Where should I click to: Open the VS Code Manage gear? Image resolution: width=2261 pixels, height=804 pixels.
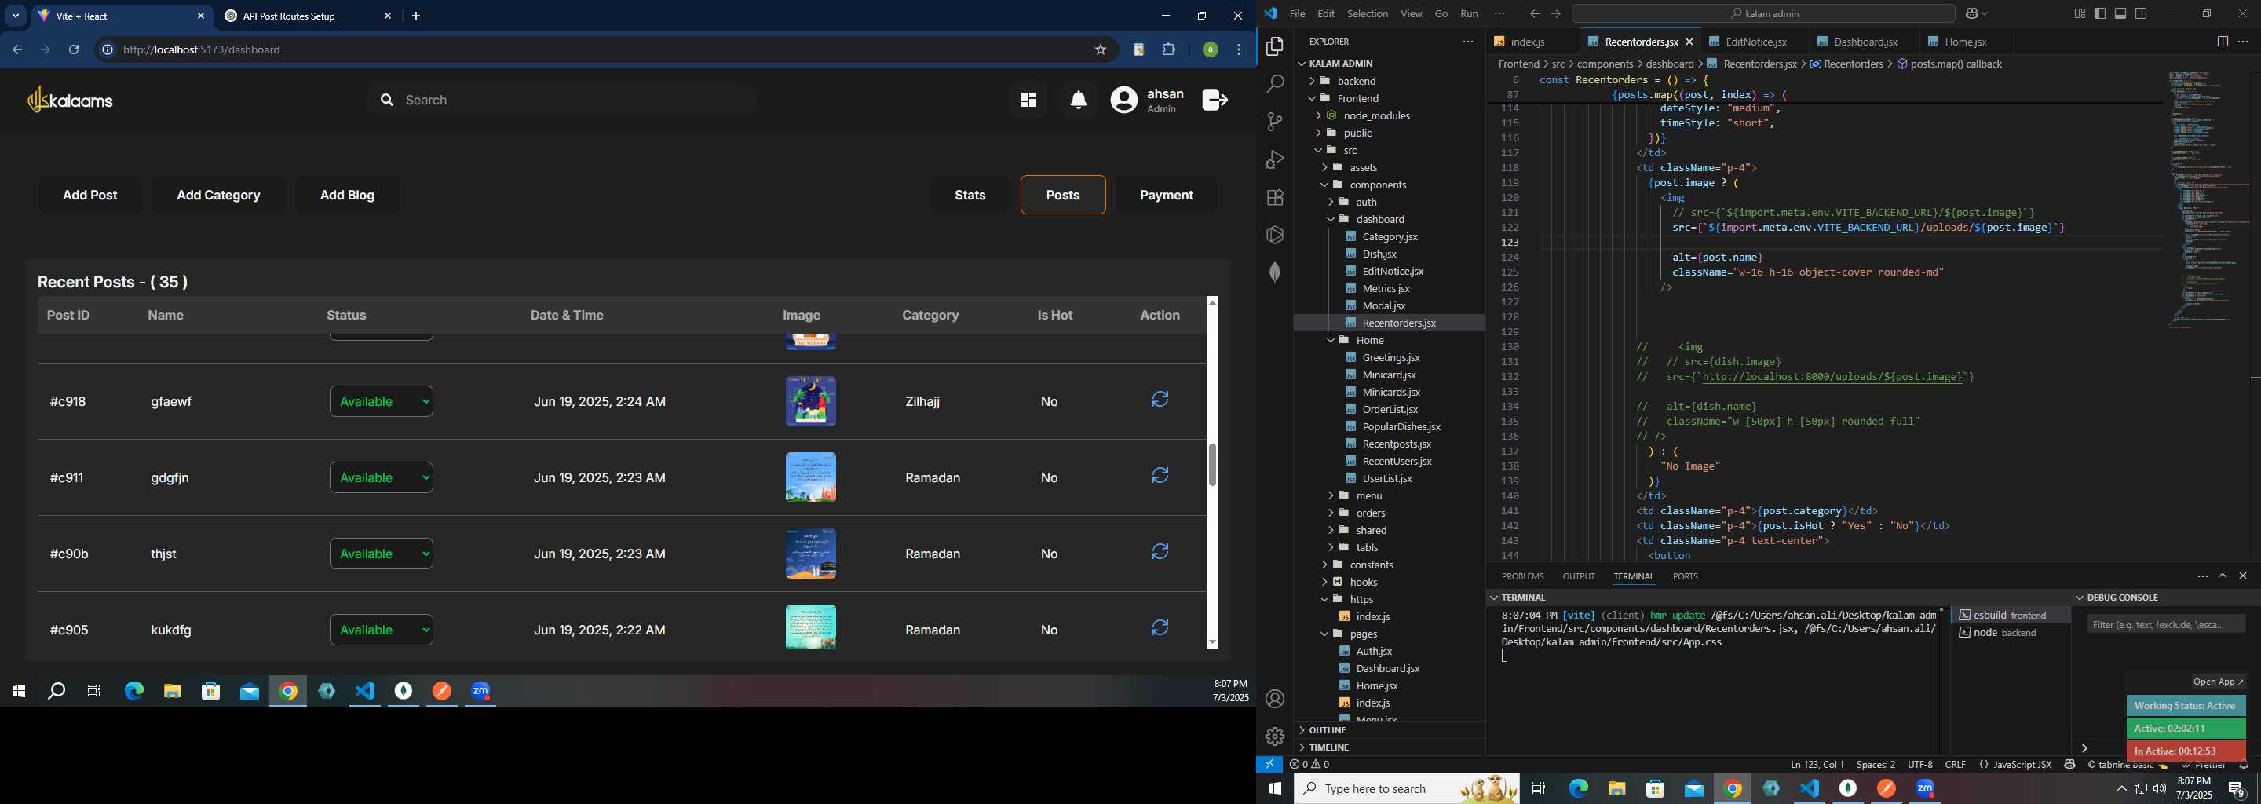point(1274,736)
